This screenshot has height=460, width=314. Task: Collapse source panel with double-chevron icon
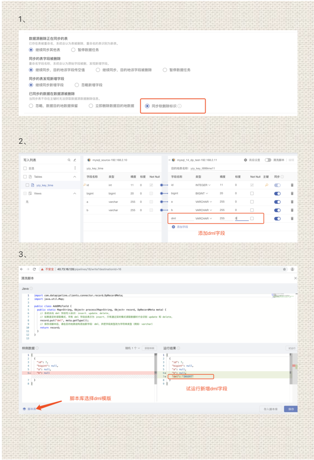[x=170, y=160]
